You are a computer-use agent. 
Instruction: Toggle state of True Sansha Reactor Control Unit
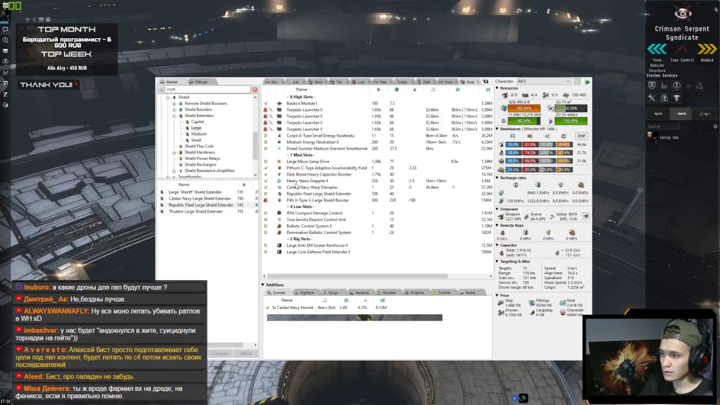(x=266, y=219)
